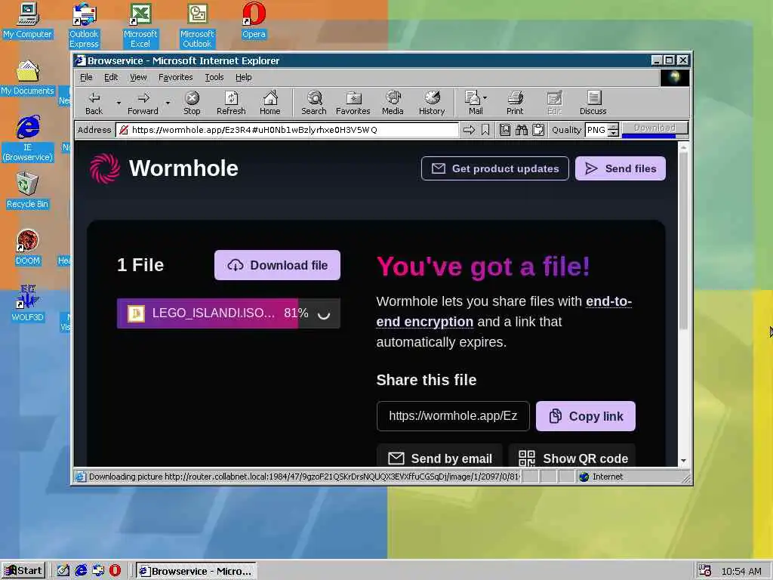Click the Send files button
The width and height of the screenshot is (773, 580).
tap(621, 168)
